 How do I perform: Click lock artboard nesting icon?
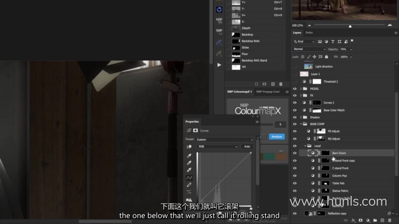tap(320, 57)
